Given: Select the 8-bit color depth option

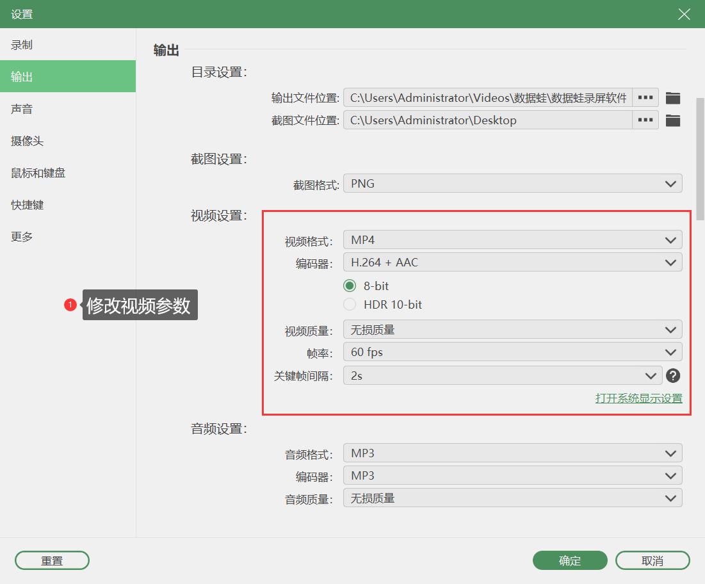Looking at the screenshot, I should click(x=350, y=286).
